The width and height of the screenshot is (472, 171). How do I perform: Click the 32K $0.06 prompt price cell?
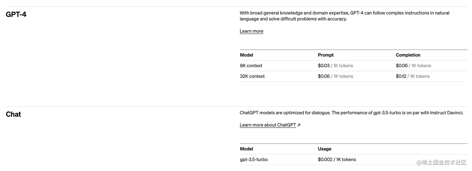click(335, 76)
